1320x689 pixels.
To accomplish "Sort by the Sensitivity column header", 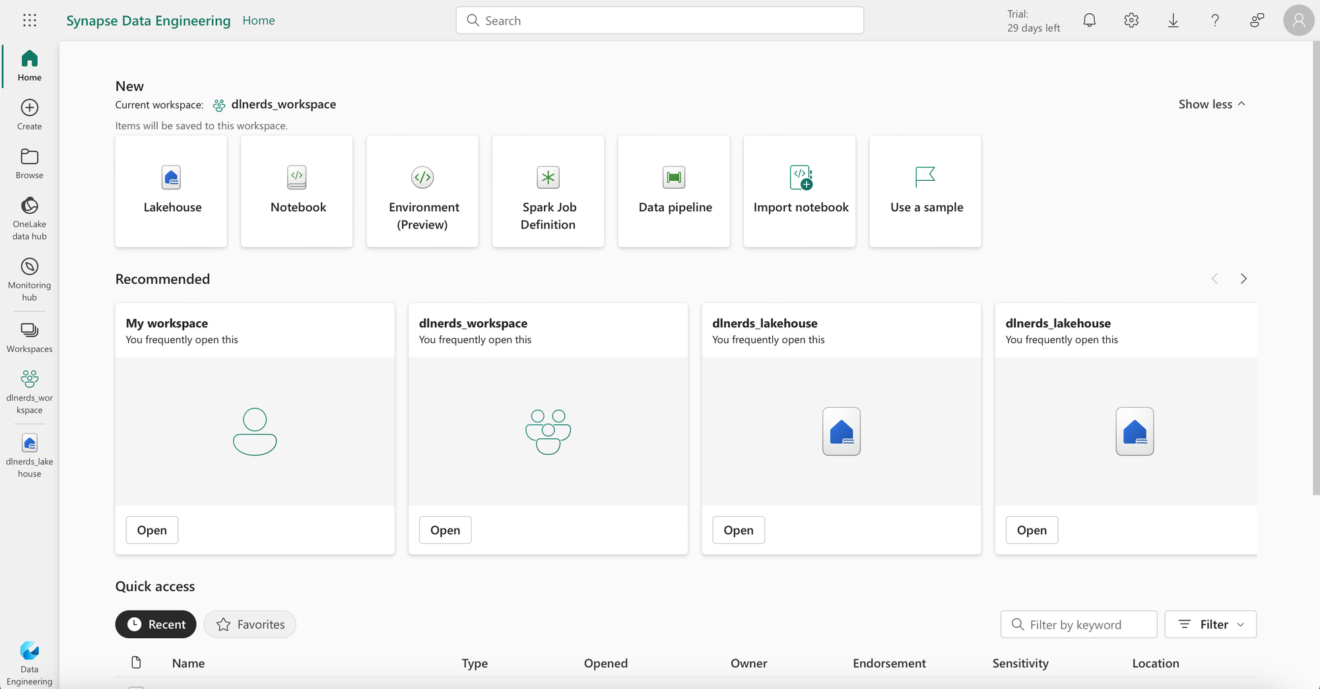I will (1020, 663).
